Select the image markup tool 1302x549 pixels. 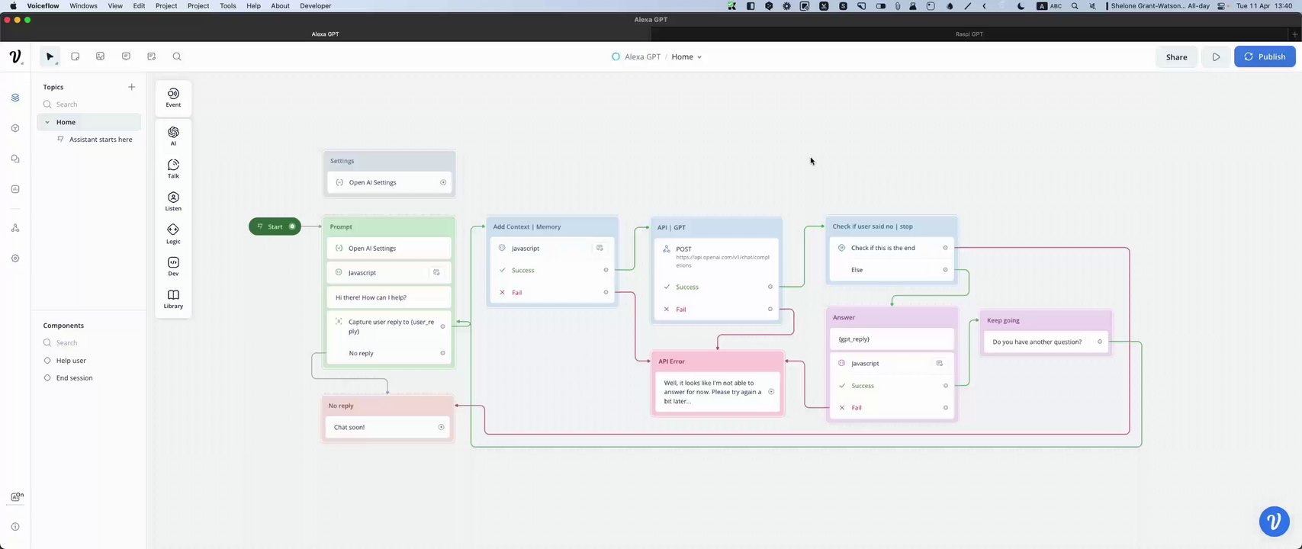click(100, 56)
